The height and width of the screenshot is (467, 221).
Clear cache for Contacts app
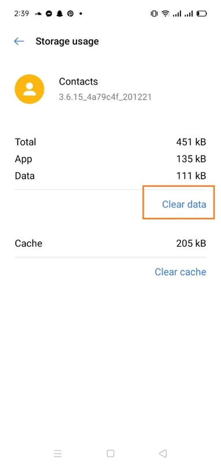[x=181, y=272]
